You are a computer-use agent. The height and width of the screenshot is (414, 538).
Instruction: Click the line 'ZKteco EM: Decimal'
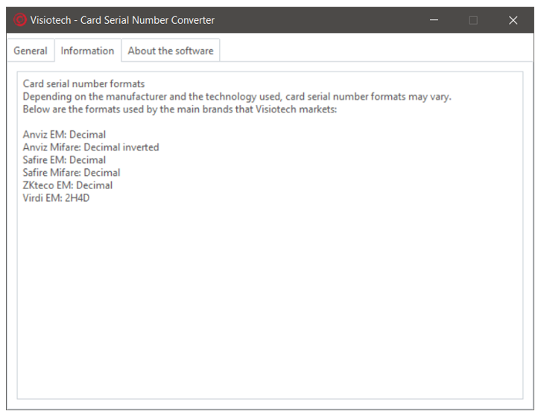[x=68, y=185]
